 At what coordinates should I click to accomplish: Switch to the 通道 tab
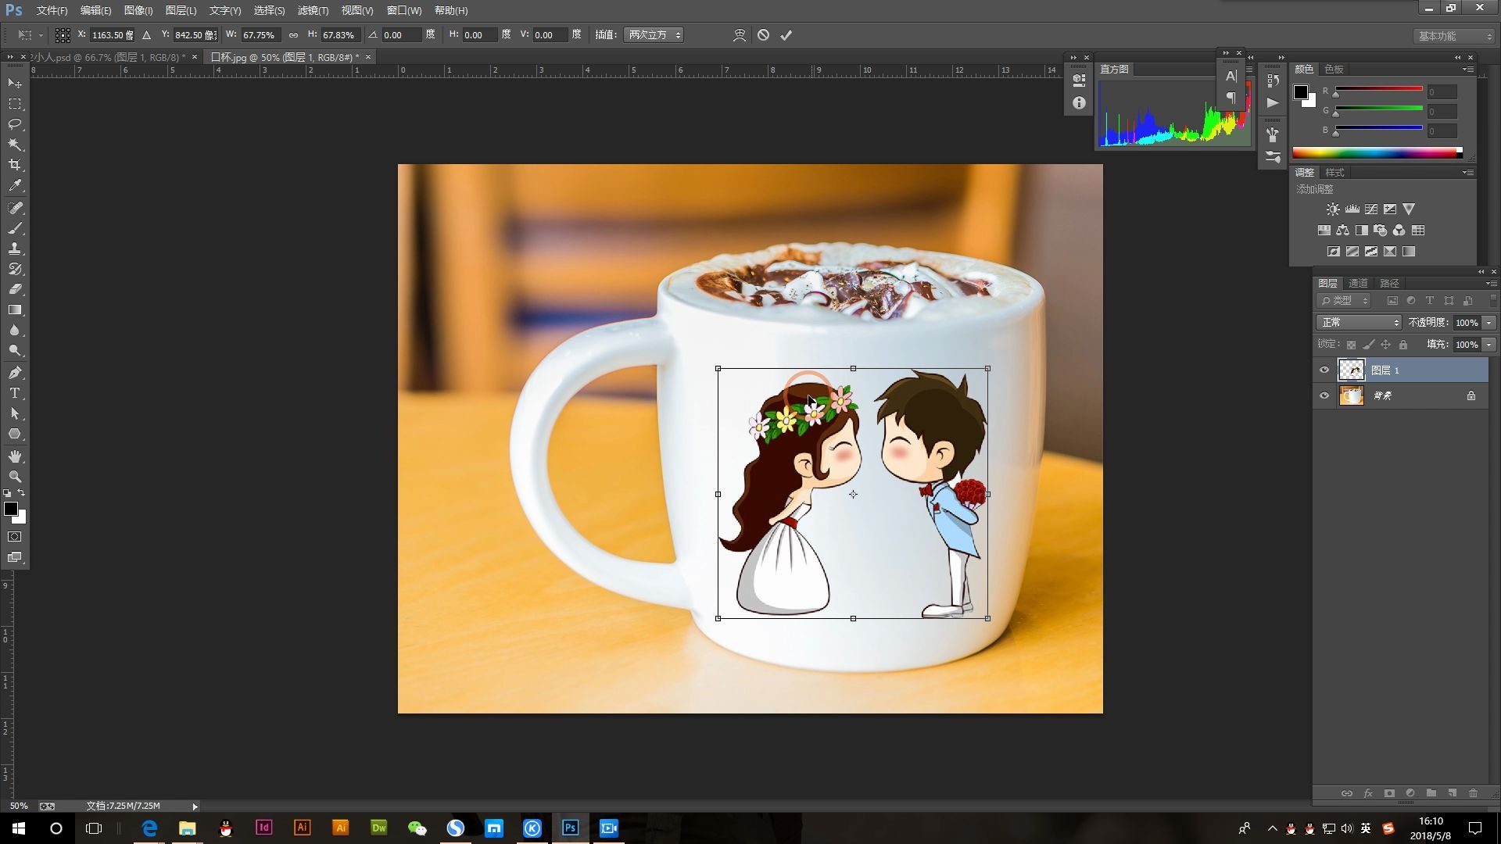(x=1358, y=283)
